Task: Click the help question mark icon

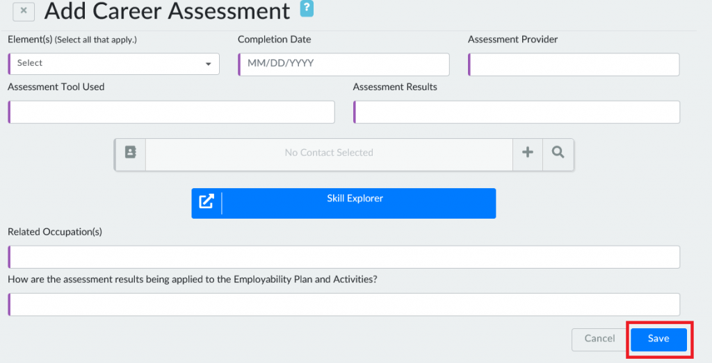Action: 306,8
